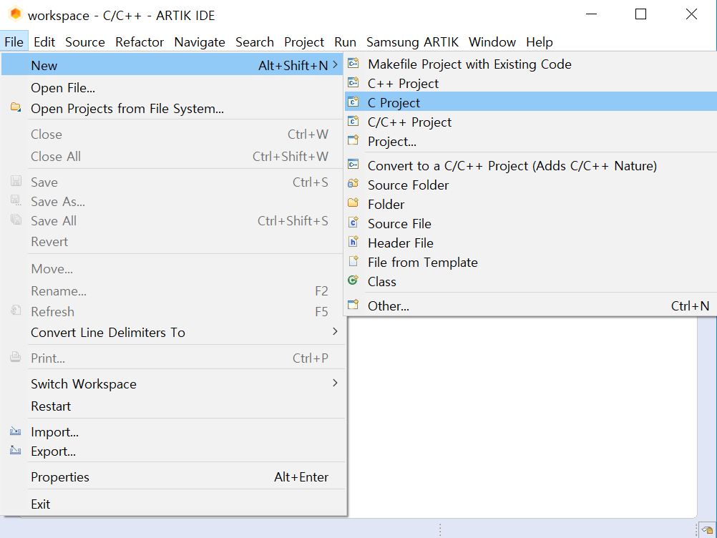Click the green Class icon
This screenshot has width=717, height=538.
click(x=353, y=280)
